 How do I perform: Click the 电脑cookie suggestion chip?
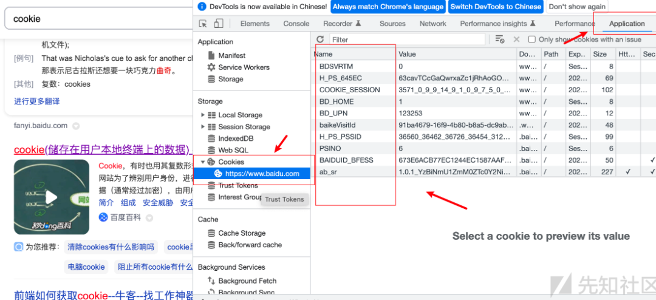click(86, 267)
